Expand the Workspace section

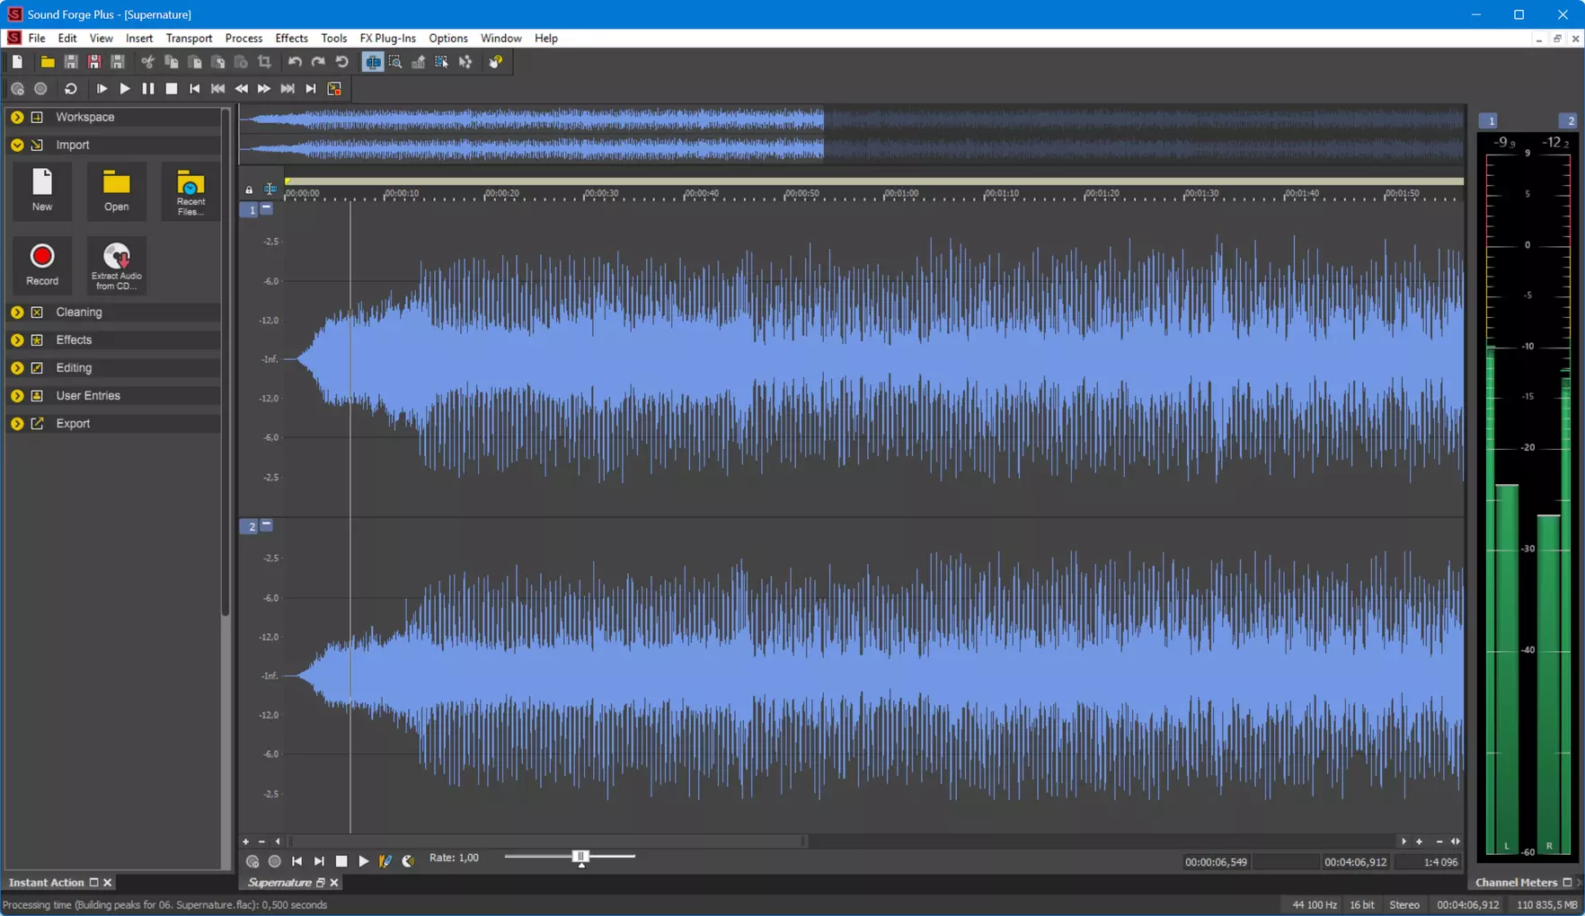click(17, 117)
